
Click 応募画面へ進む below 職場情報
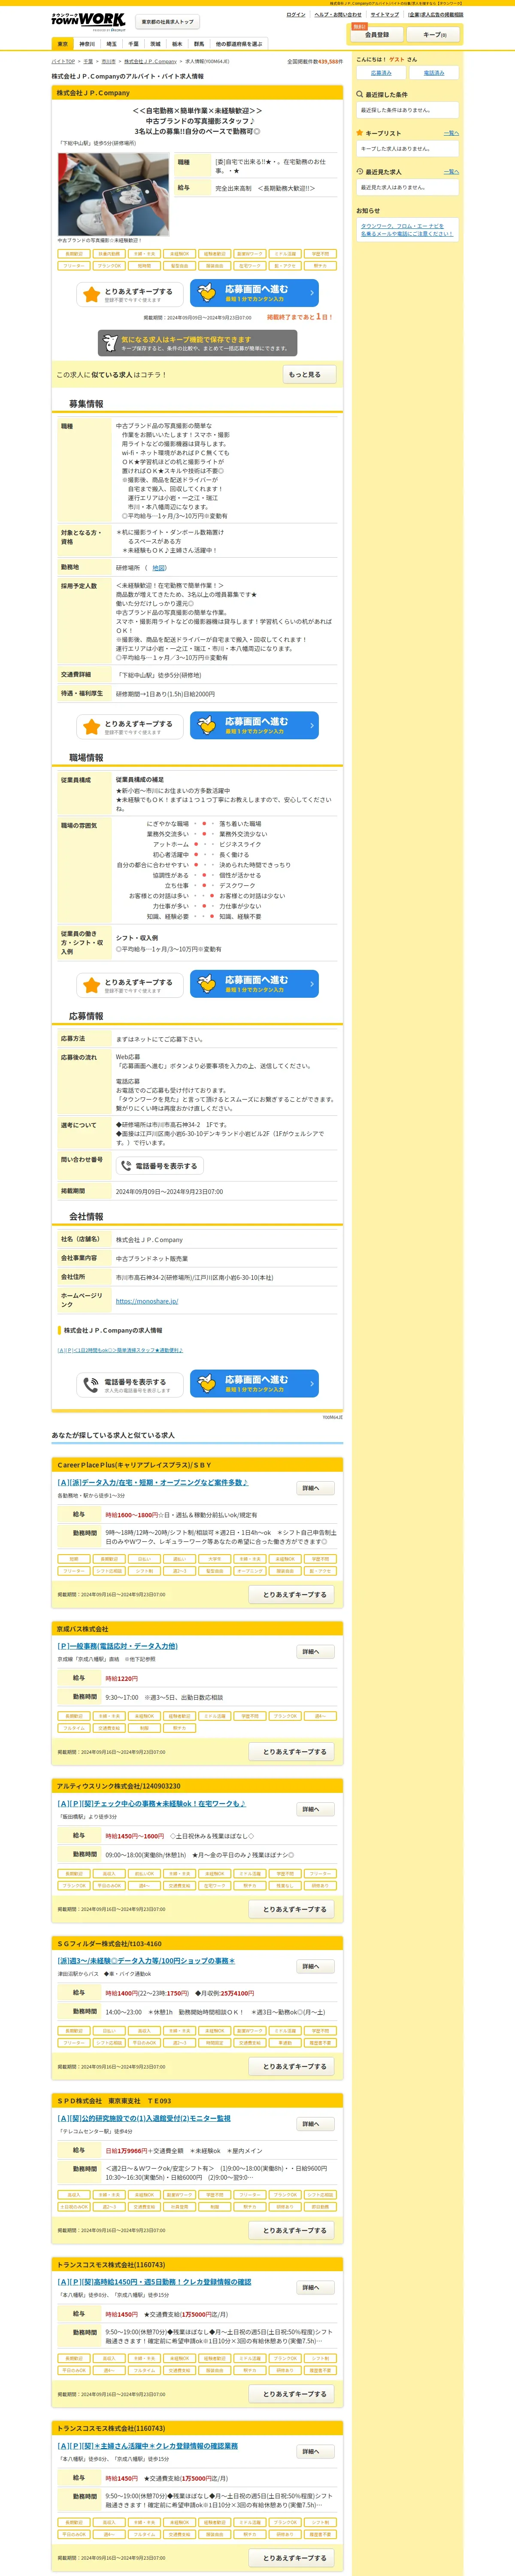[254, 983]
